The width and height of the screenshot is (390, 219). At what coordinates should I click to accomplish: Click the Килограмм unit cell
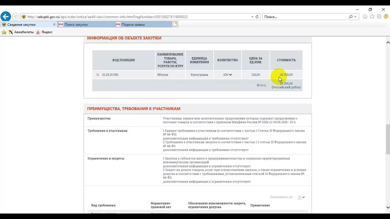coord(199,75)
